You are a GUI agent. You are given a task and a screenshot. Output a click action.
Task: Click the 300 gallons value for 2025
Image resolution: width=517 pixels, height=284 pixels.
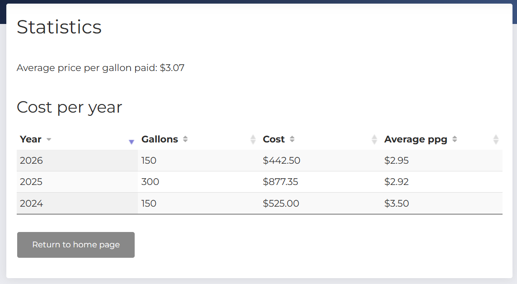point(150,182)
